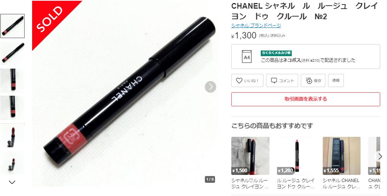Select the fifth thumbnail with open lipstick
The image size is (387, 196).
click(12, 135)
